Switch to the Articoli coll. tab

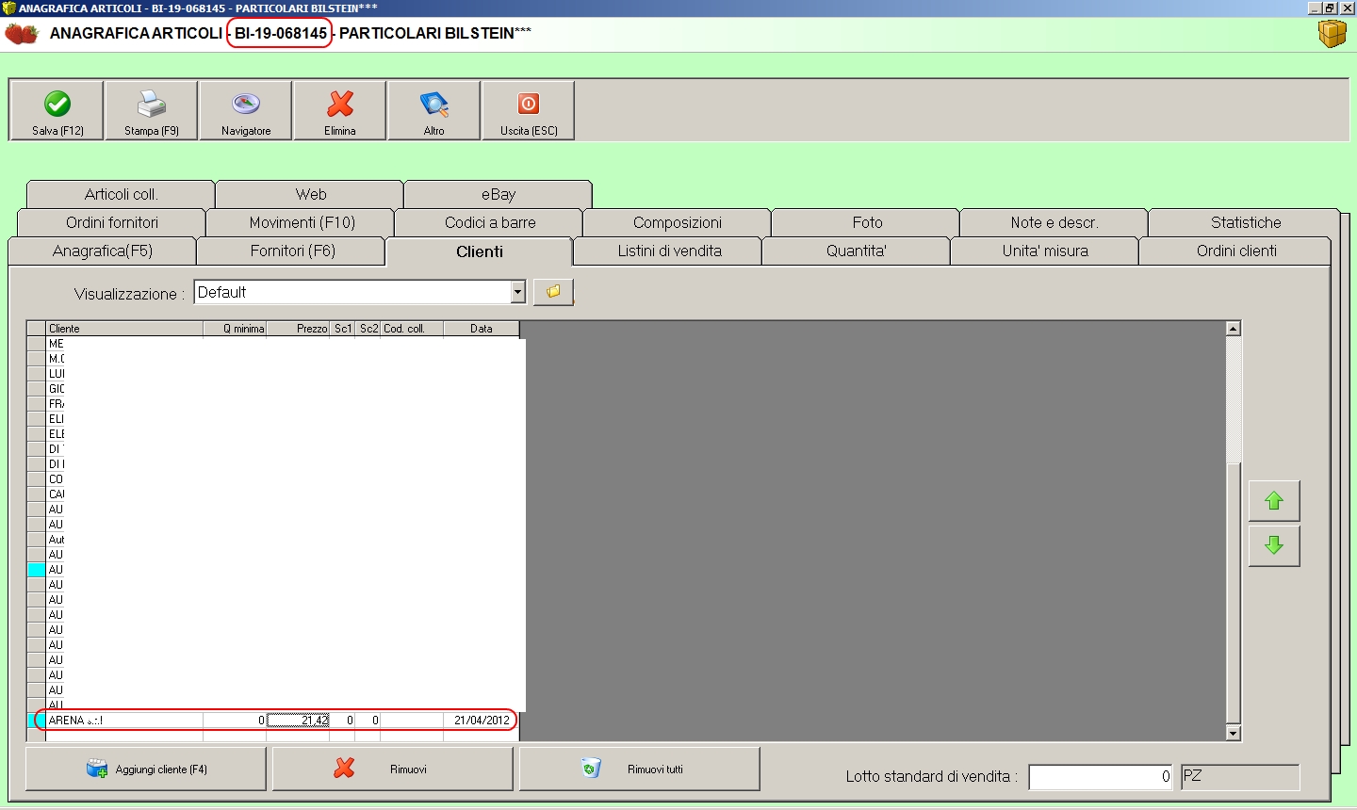122,194
